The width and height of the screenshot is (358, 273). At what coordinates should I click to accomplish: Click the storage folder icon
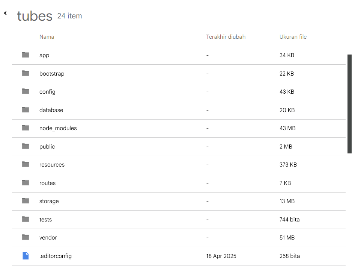[26, 201]
